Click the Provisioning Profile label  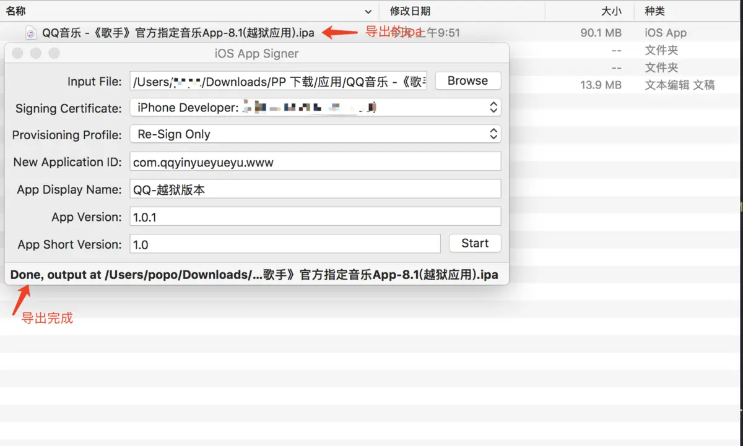tap(67, 135)
